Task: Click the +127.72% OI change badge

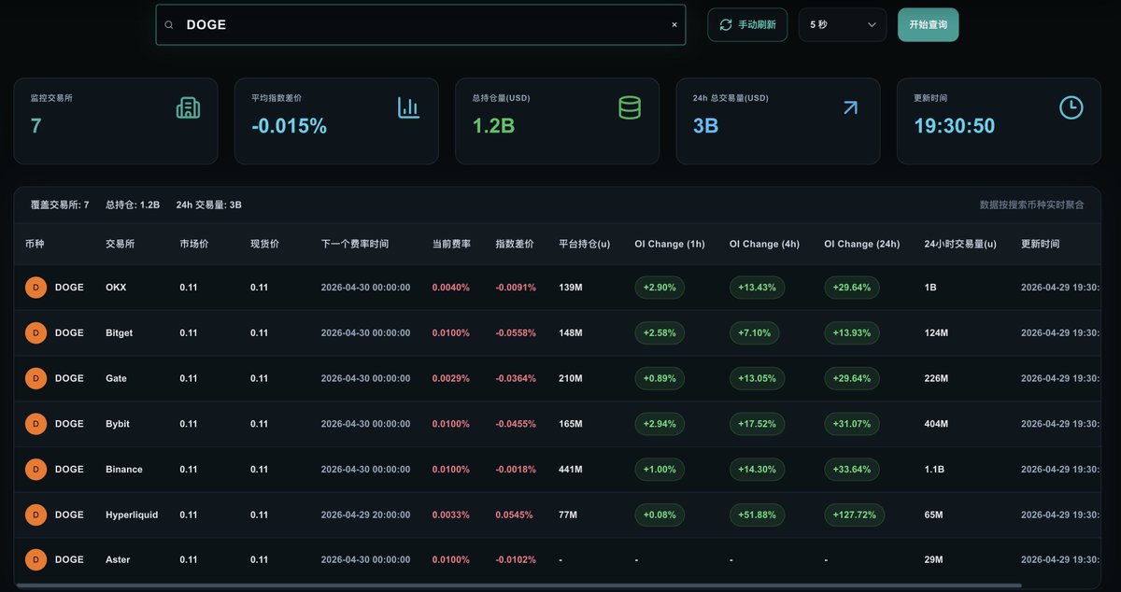Action: click(x=854, y=514)
